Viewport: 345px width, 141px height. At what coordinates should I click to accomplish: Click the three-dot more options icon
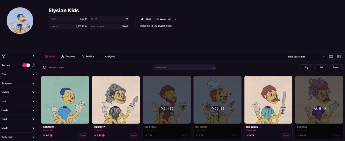[x=176, y=19]
